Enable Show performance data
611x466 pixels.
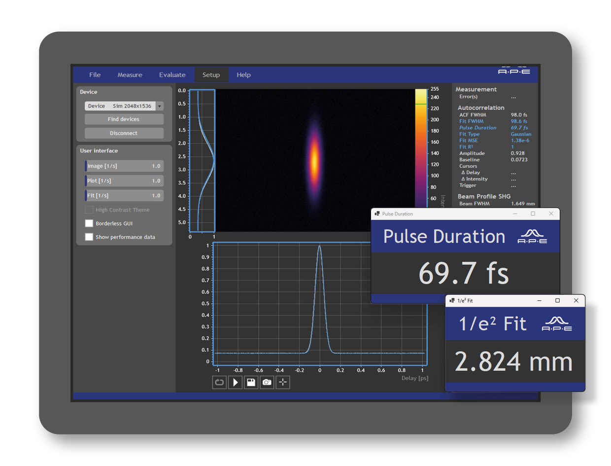click(x=89, y=237)
